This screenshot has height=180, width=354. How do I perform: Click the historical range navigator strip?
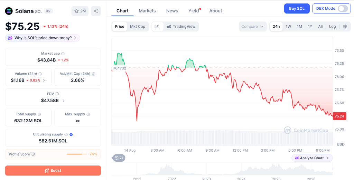click(x=222, y=169)
